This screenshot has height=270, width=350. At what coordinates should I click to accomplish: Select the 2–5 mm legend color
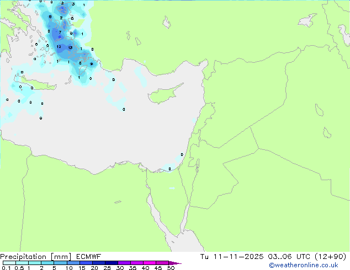(47, 263)
